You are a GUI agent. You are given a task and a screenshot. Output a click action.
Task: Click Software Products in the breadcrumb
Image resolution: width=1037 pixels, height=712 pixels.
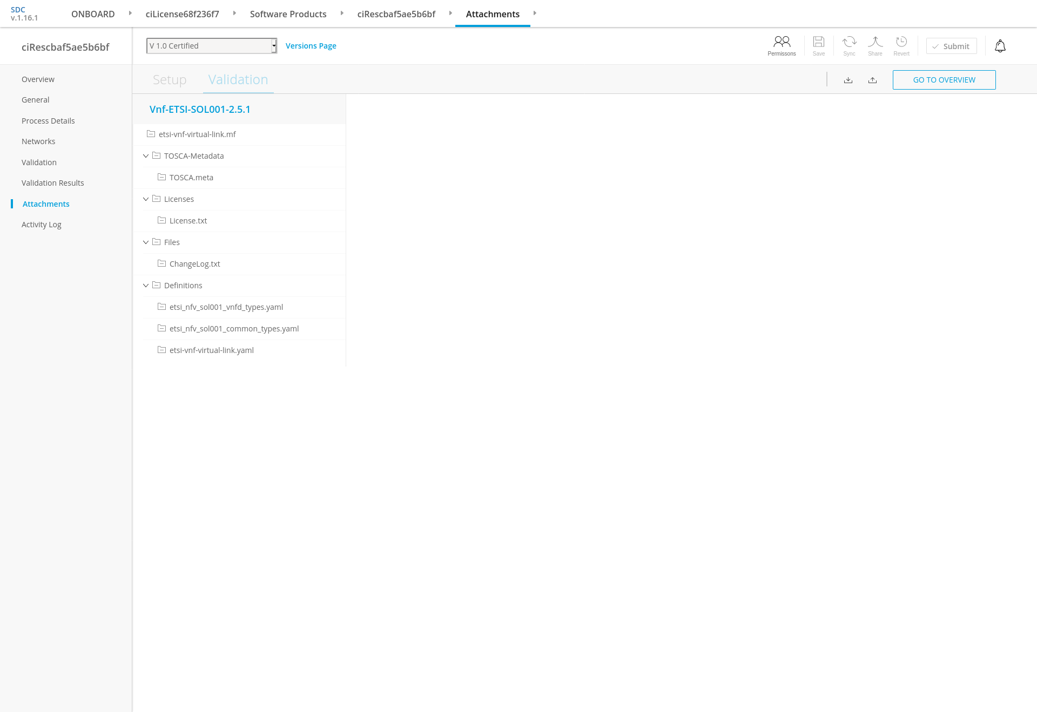click(288, 14)
